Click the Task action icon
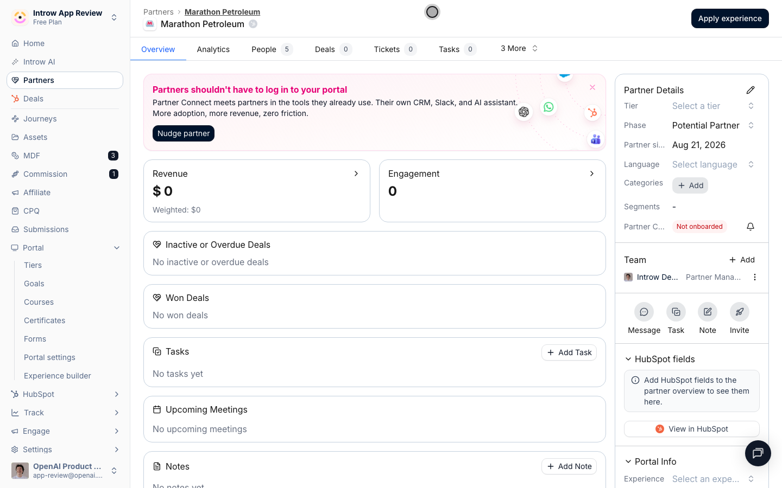The width and height of the screenshot is (782, 488). [676, 312]
